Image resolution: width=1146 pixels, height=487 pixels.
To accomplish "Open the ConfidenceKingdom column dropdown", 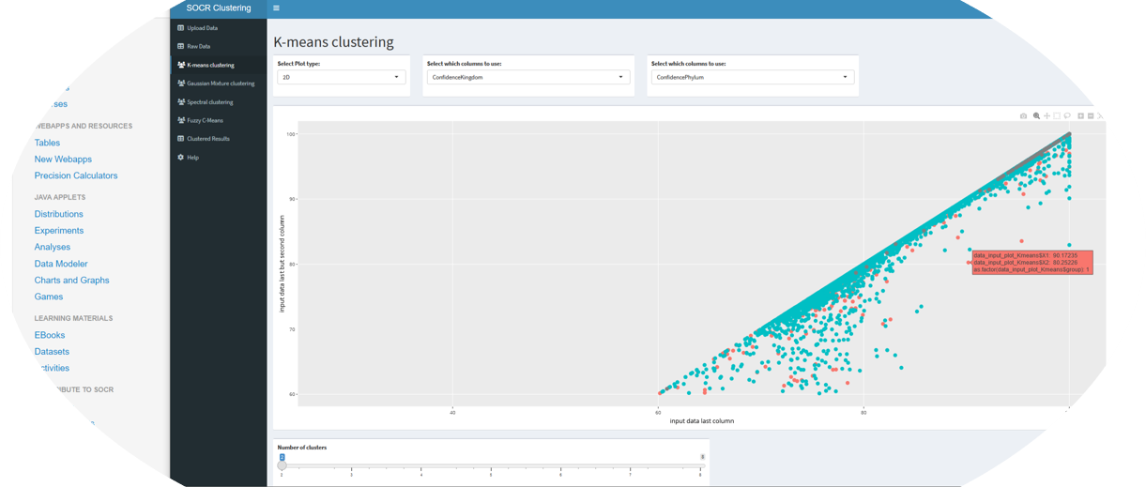I will point(527,78).
